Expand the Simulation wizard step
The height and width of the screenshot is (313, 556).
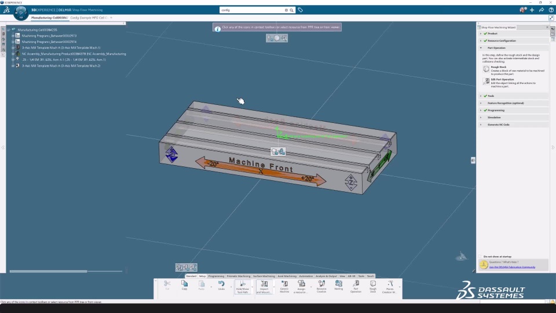(481, 117)
